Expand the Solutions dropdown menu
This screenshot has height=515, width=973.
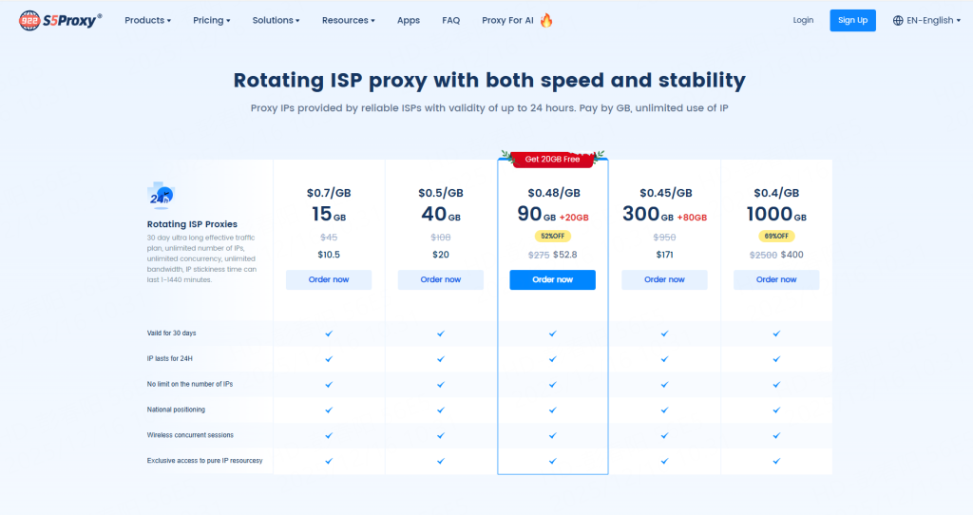pos(276,20)
